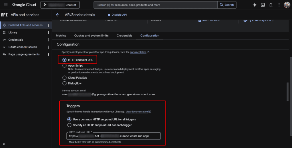
Task: Go back with the arrow button
Action: (58, 15)
